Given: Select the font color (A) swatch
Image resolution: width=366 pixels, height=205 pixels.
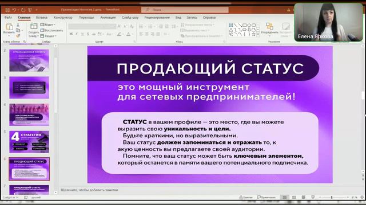Looking at the screenshot, I should click(128, 34).
